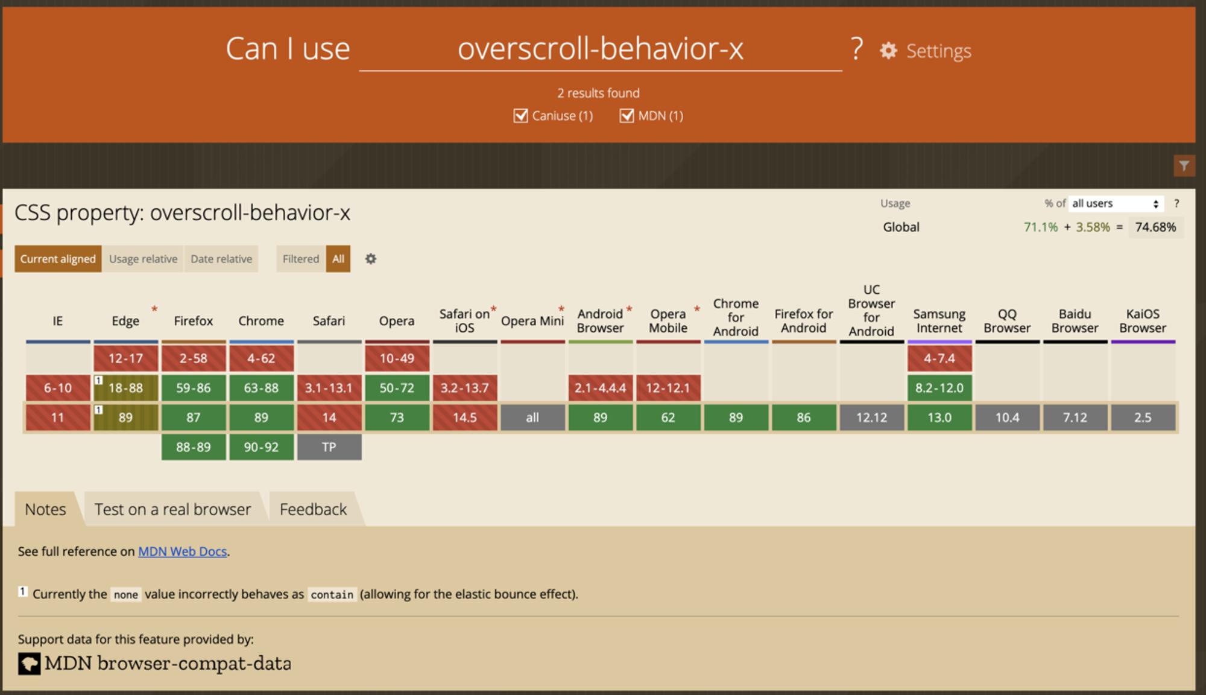Select Opera Mobile 12-12.1 cell
Screen dimensions: 1206x695
coord(668,388)
